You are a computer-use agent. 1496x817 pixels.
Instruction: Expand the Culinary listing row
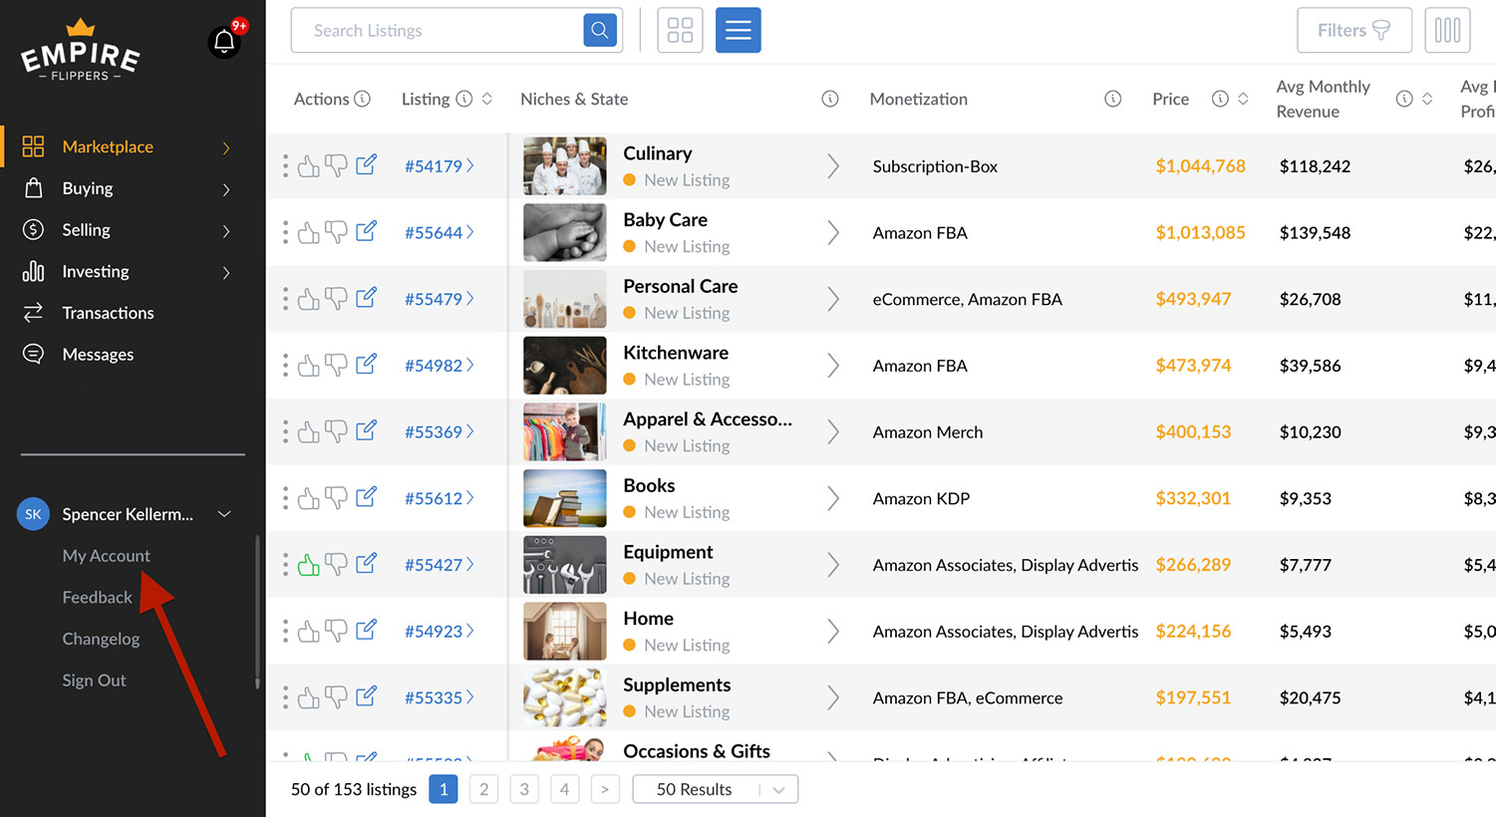833,166
